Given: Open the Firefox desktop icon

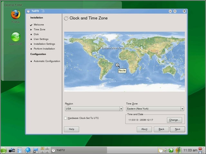Looking at the screenshot, I should (x=16, y=14).
